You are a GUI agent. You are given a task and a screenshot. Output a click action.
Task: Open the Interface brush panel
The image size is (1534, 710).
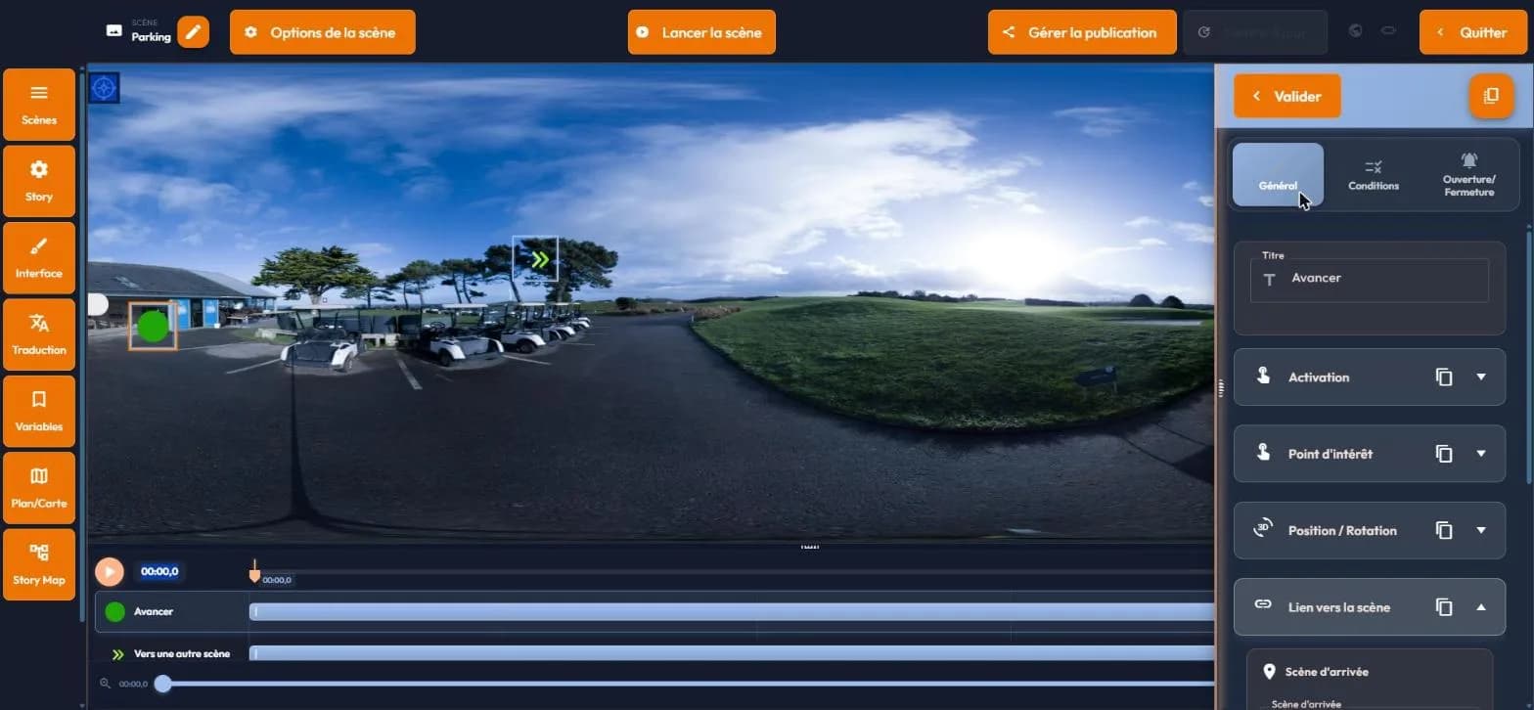pos(39,257)
